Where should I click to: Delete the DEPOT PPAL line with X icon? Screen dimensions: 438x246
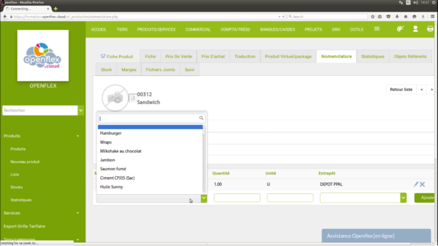[422, 184]
